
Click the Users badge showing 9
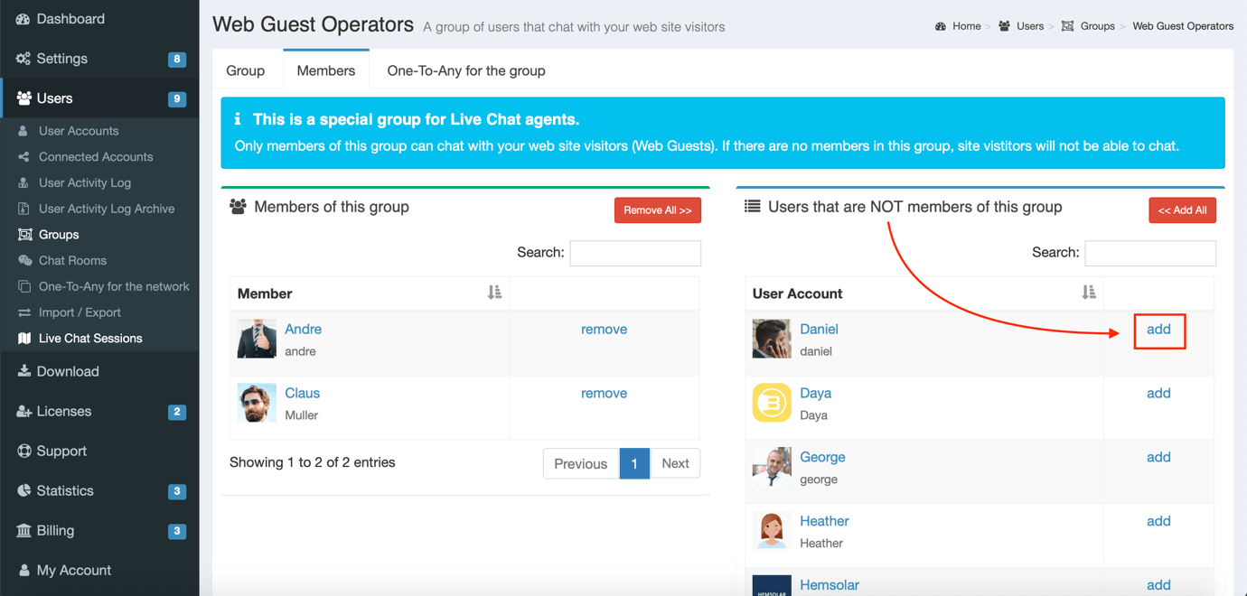pyautogui.click(x=177, y=99)
